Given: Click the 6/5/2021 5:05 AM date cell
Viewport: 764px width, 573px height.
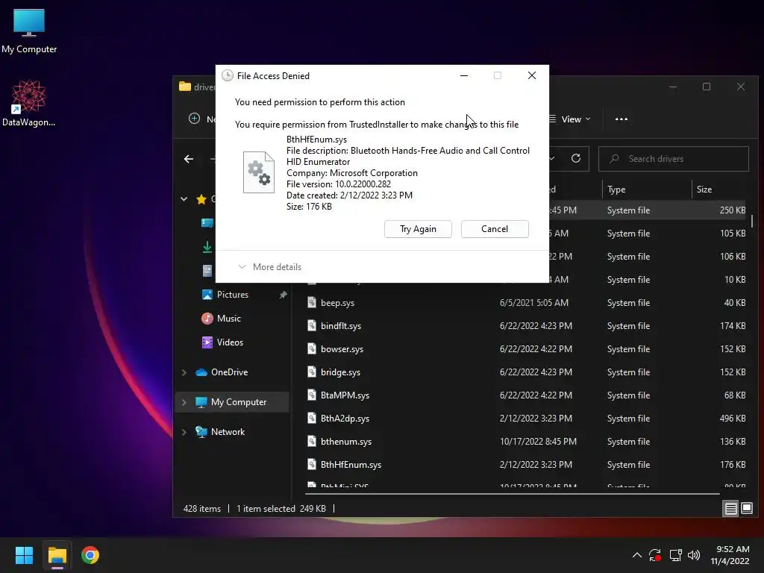Looking at the screenshot, I should [534, 303].
